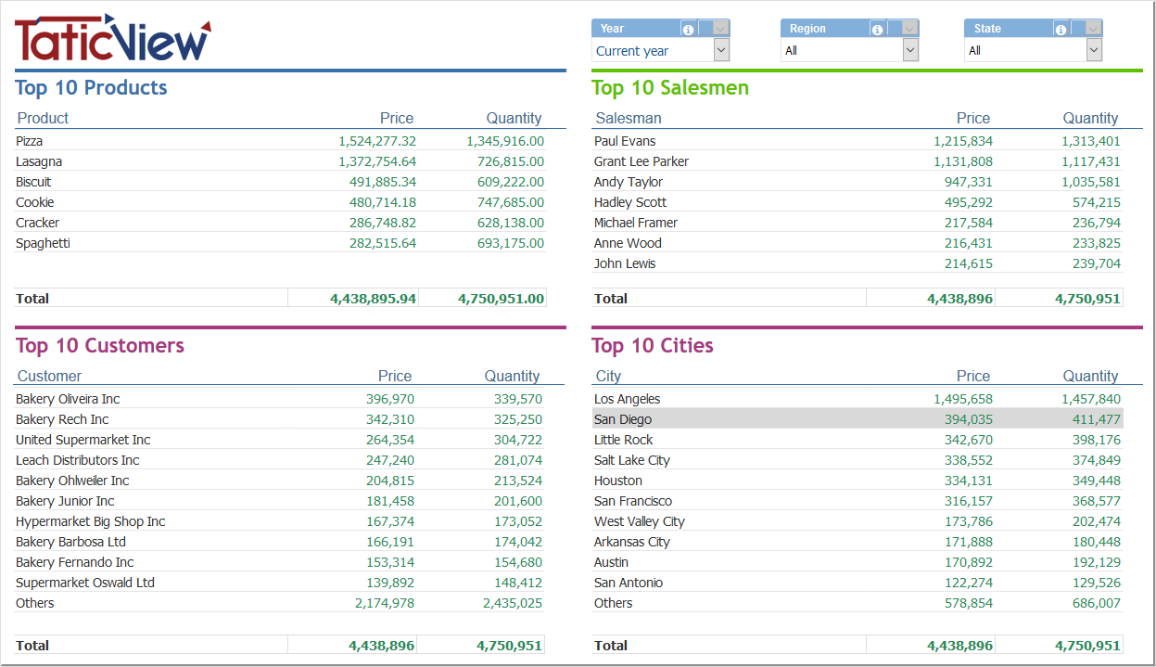This screenshot has height=667, width=1156.
Task: Select customer Bakery Oliveira Inc
Action: tap(68, 399)
